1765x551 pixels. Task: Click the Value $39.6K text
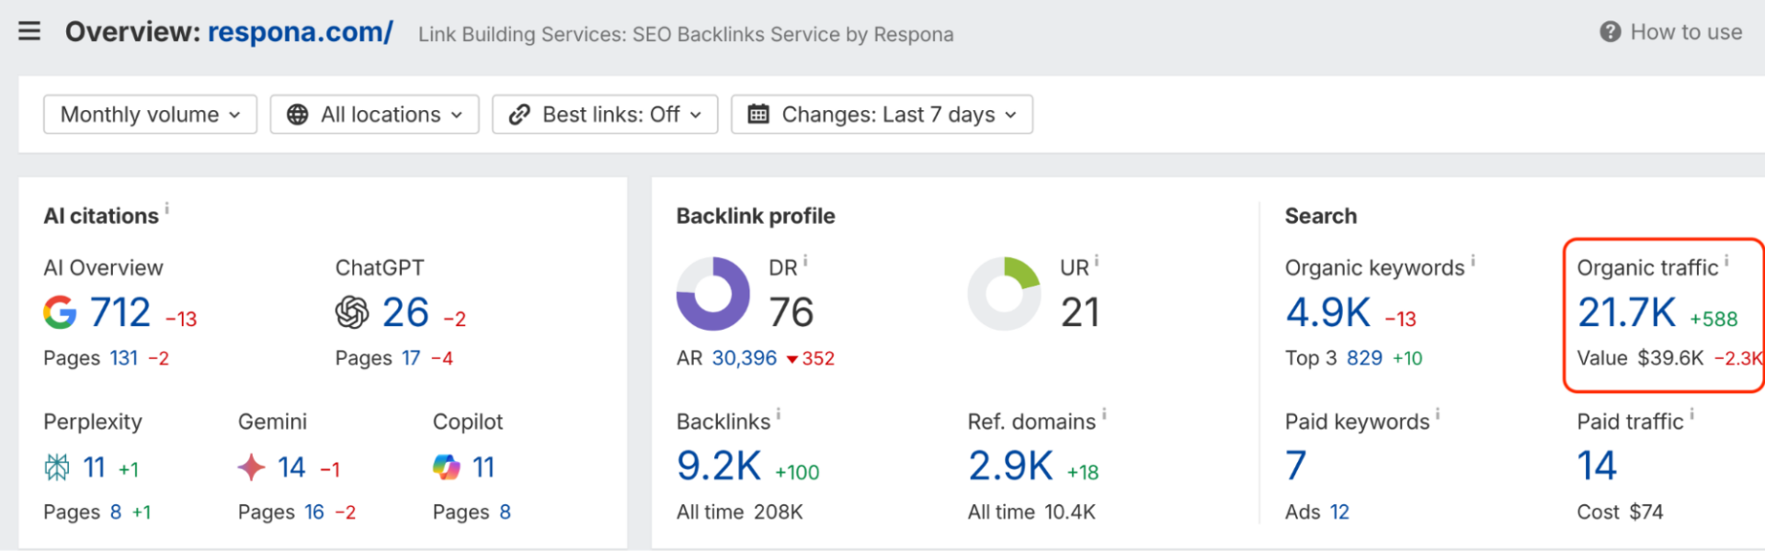(x=1641, y=358)
